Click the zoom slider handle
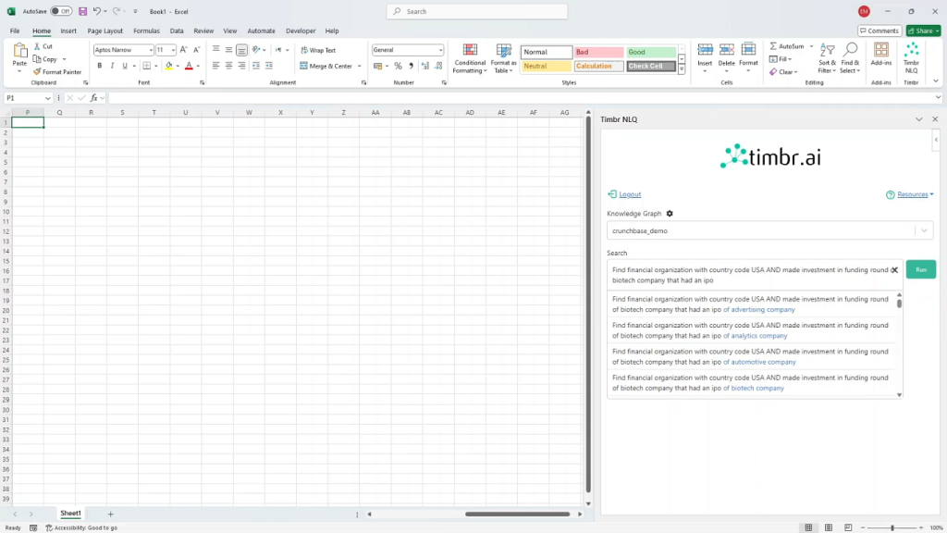The height and width of the screenshot is (533, 947). pyautogui.click(x=892, y=527)
